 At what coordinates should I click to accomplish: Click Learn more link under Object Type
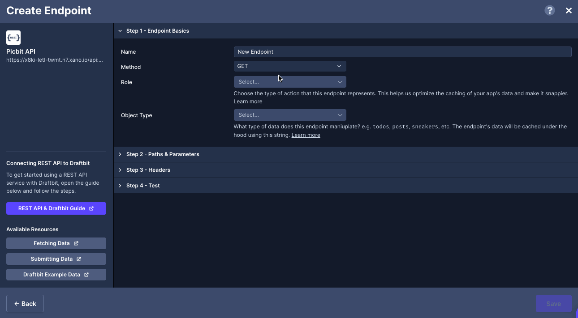pyautogui.click(x=306, y=135)
